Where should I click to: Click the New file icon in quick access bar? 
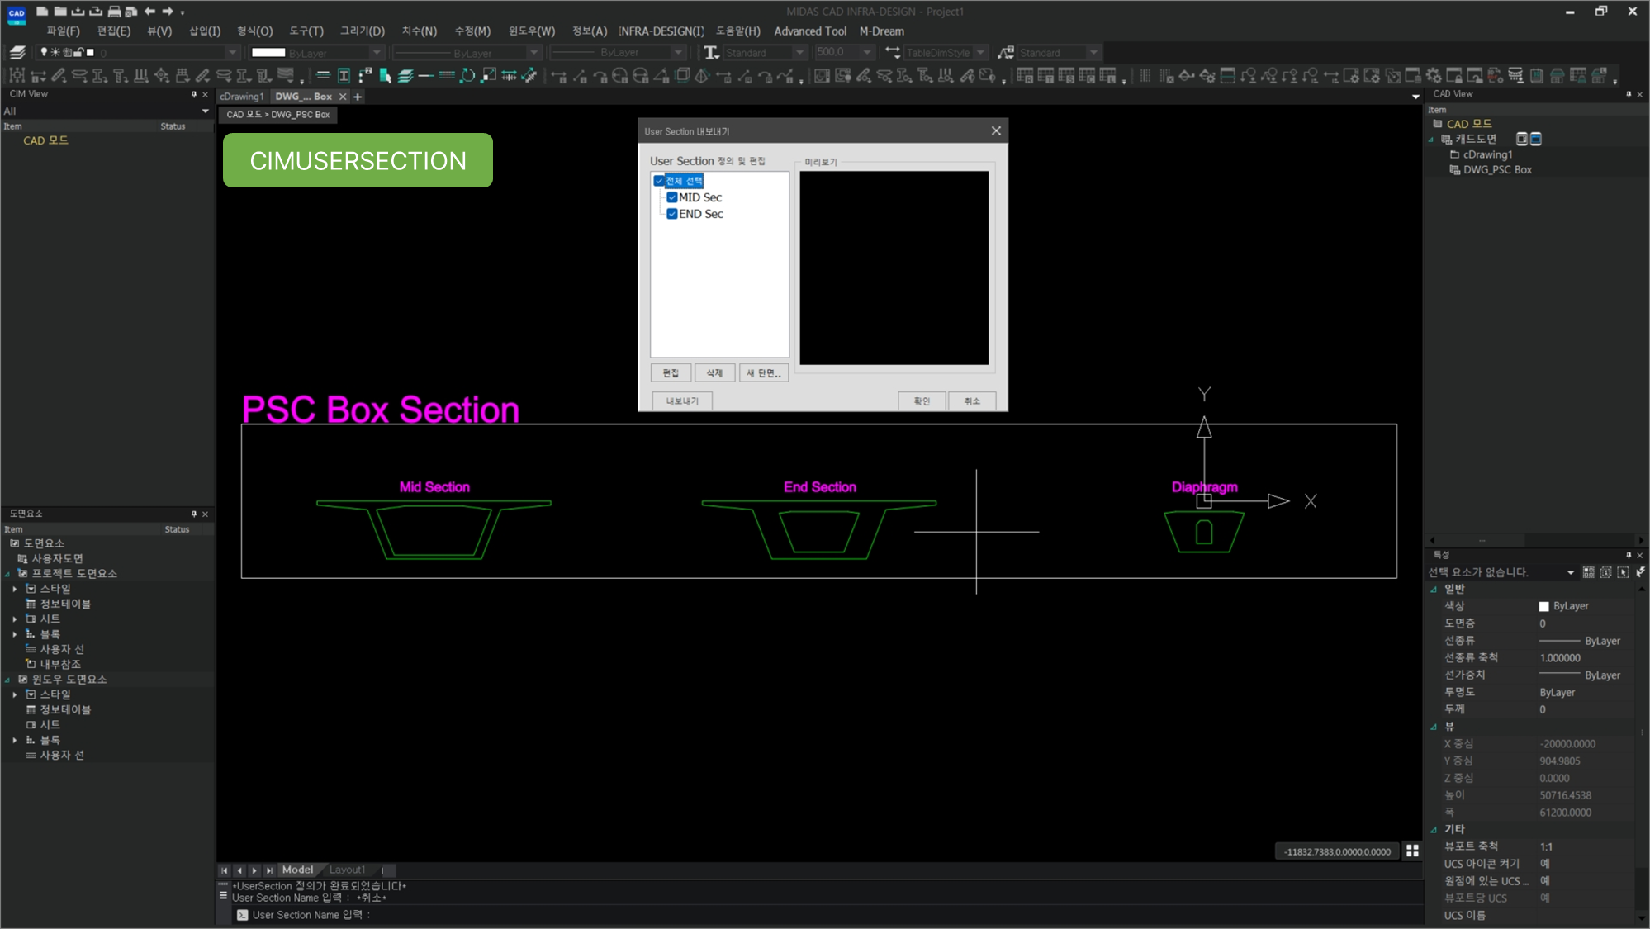click(x=42, y=12)
